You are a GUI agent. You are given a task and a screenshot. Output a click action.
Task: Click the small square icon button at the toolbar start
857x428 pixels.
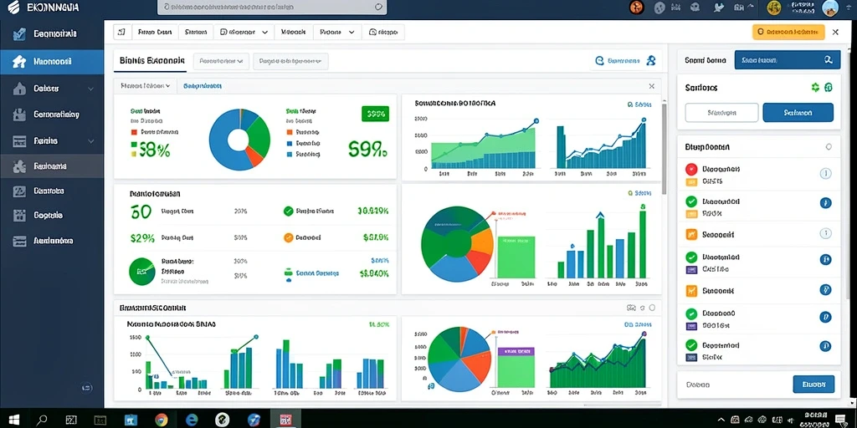[122, 32]
